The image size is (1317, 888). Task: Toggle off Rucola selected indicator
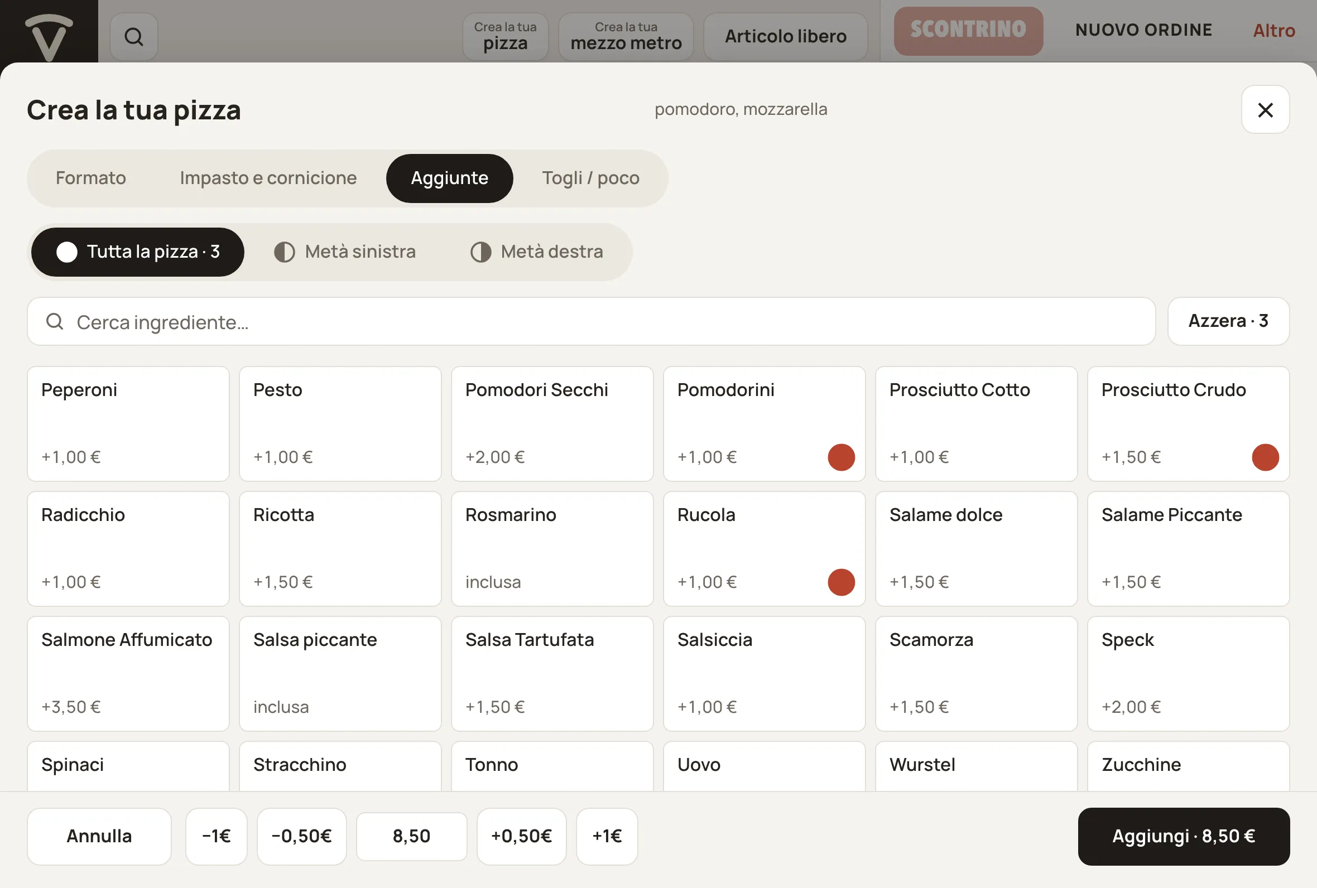pos(841,582)
